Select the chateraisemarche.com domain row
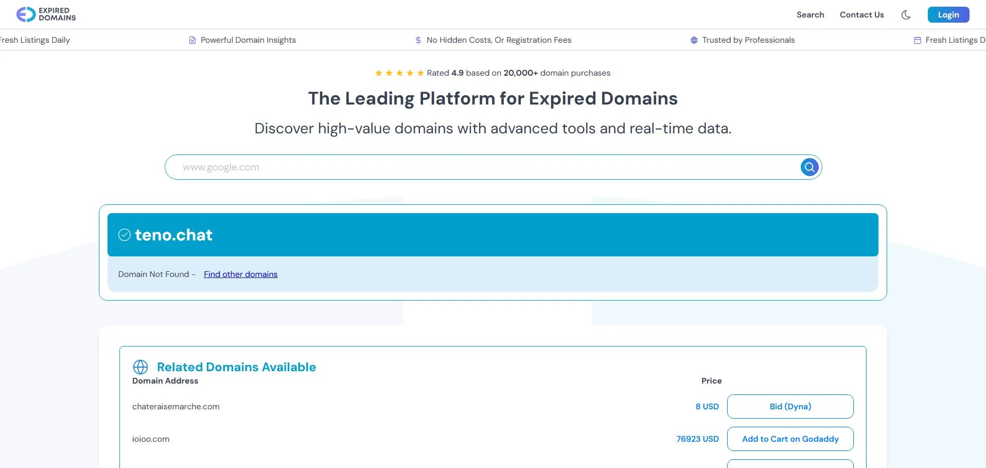986x468 pixels. click(176, 407)
